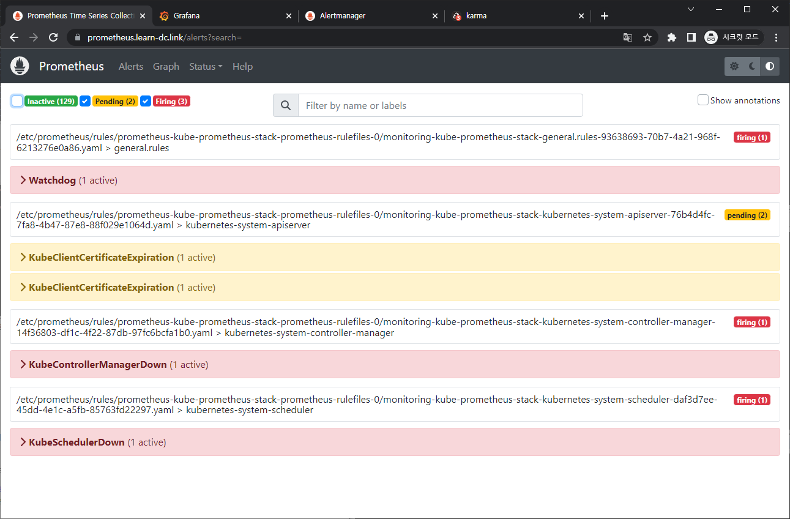Viewport: 790px width, 519px height.
Task: Select the gear theme icon
Action: 734,66
